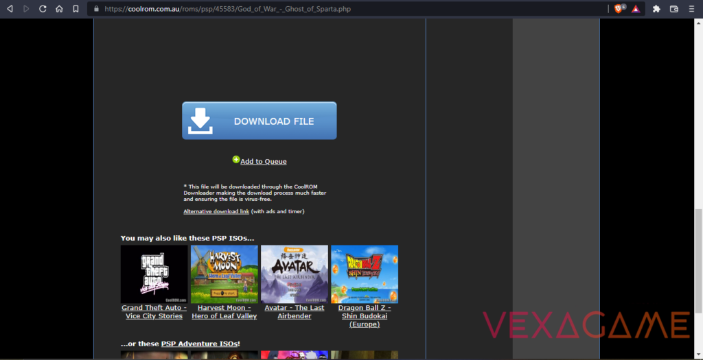Image resolution: width=703 pixels, height=360 pixels.
Task: Open Brave Rewards triangle icon
Action: point(636,8)
